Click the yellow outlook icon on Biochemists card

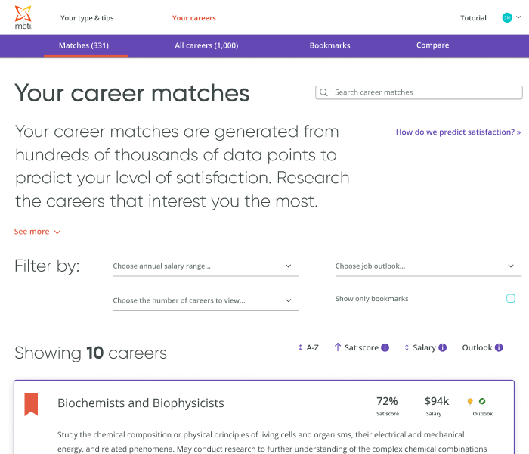tap(470, 401)
